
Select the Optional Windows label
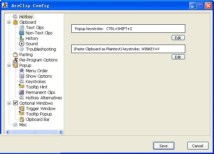coord(36,103)
